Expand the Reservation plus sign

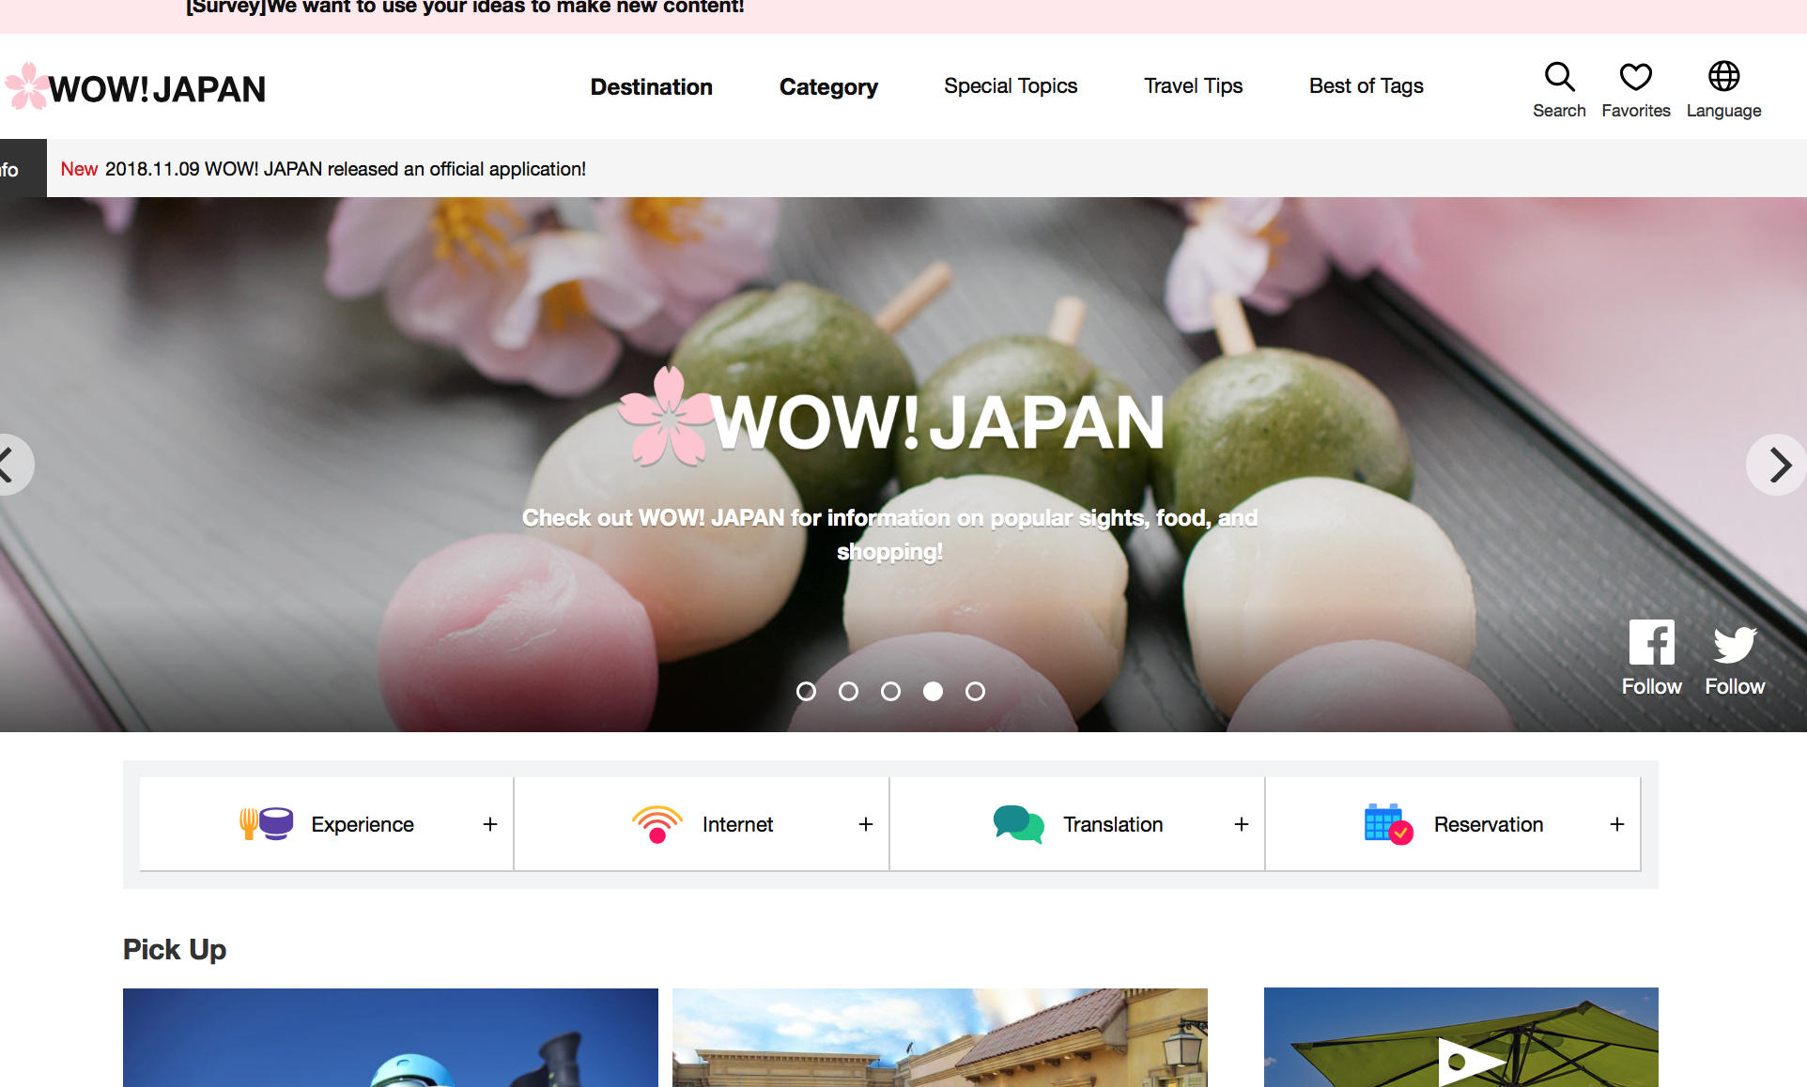tap(1617, 824)
